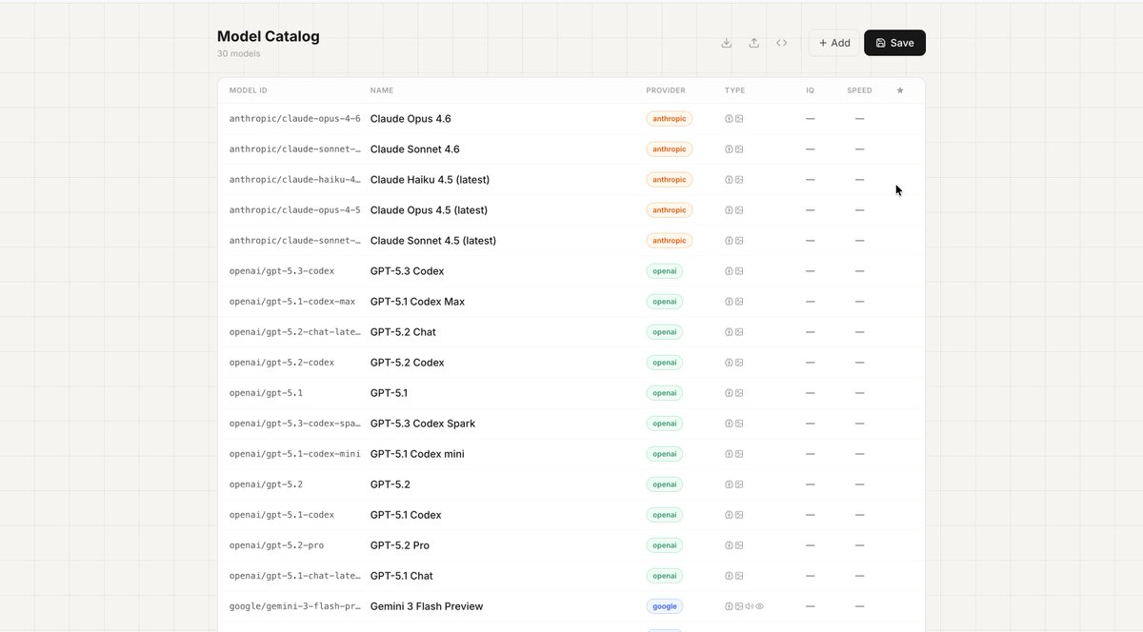The height and width of the screenshot is (632, 1143).
Task: Click IQ value in the GPT-5.1 row
Action: pos(811,393)
